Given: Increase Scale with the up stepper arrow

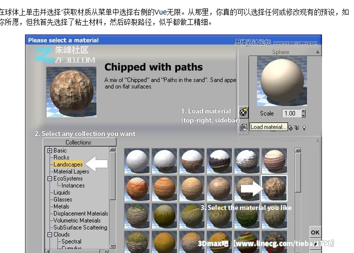Looking at the screenshot, I should (x=303, y=111).
